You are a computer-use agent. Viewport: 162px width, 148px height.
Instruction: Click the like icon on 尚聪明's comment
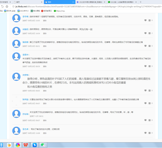149,33
